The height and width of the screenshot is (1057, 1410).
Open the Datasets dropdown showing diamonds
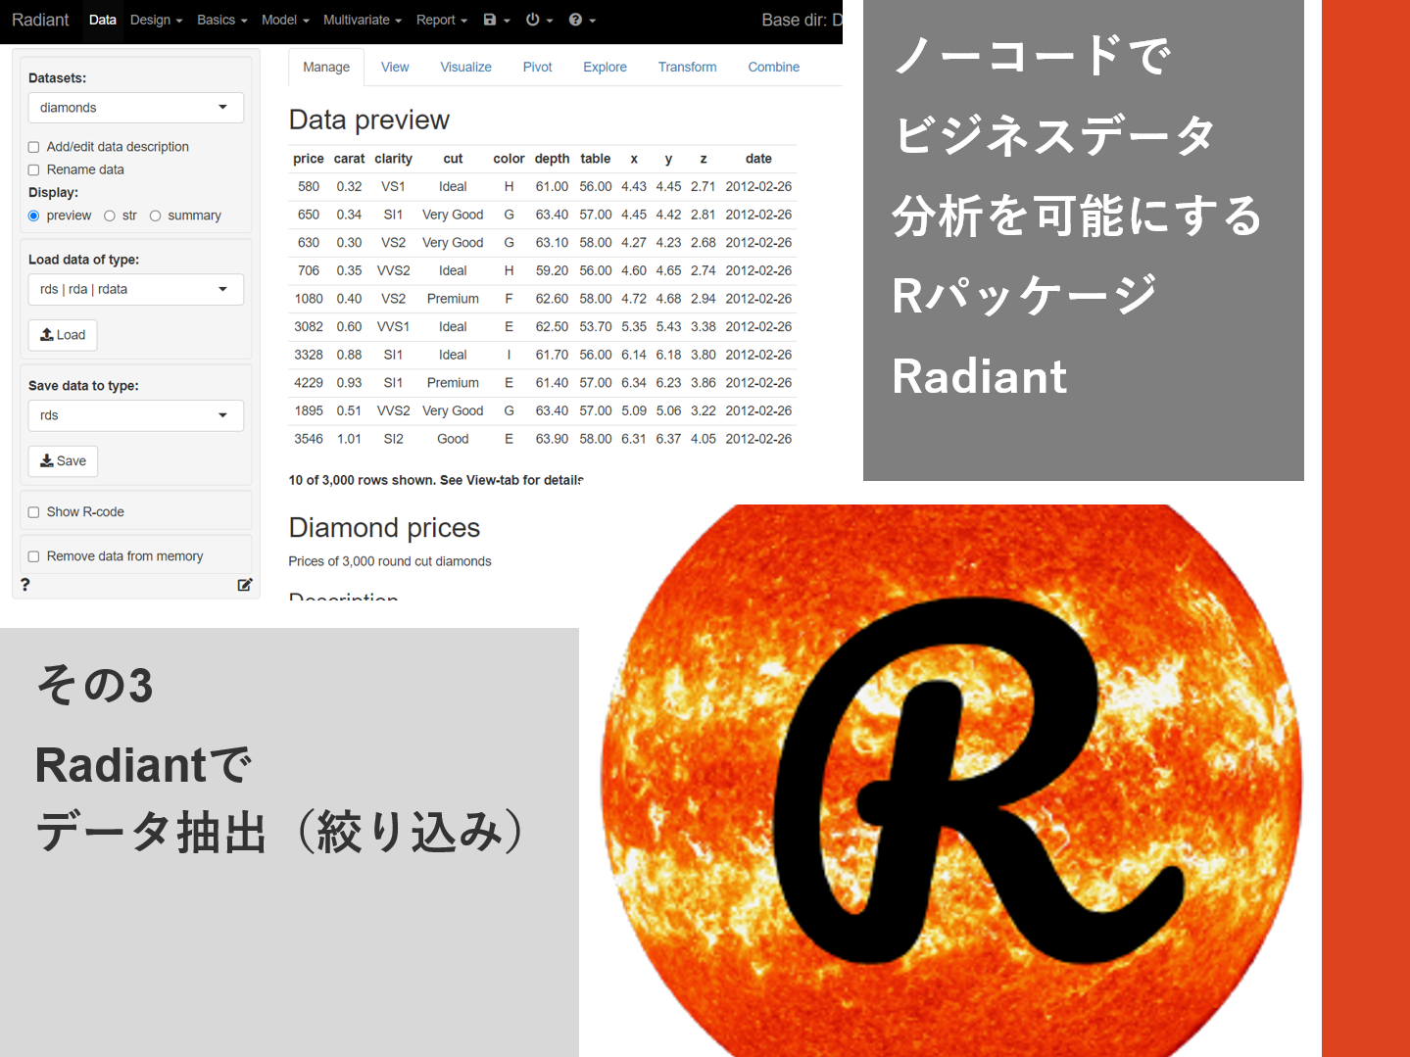click(135, 108)
